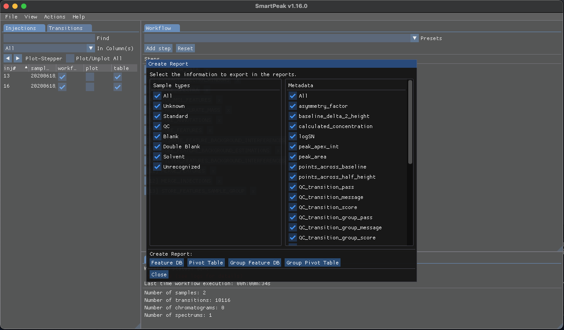The image size is (564, 330).
Task: Create the Group Feature DB report
Action: point(255,263)
